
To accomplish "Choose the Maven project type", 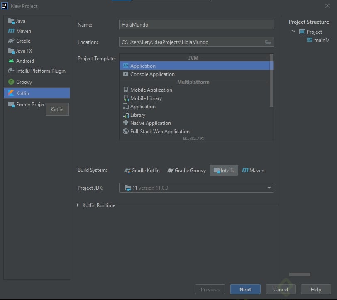I will point(37,31).
